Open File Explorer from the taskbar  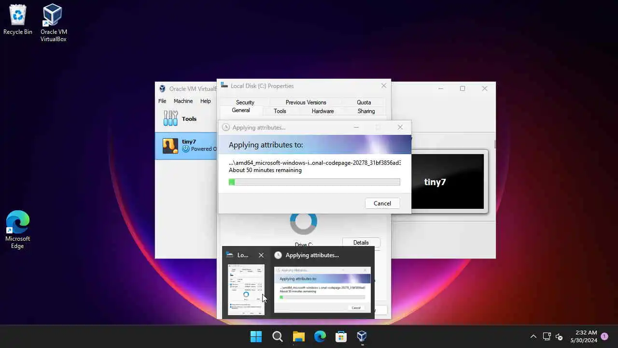(299, 336)
